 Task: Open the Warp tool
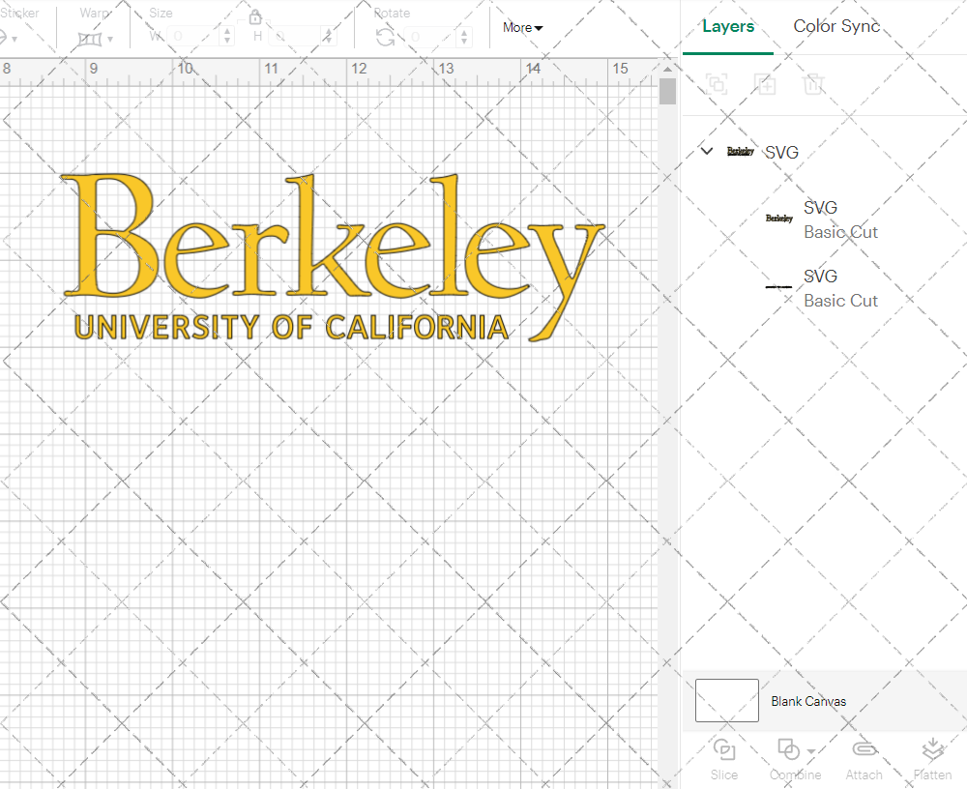[92, 37]
